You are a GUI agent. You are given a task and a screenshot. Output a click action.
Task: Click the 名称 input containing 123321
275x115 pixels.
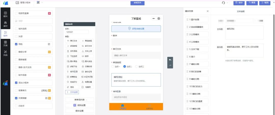(77, 32)
